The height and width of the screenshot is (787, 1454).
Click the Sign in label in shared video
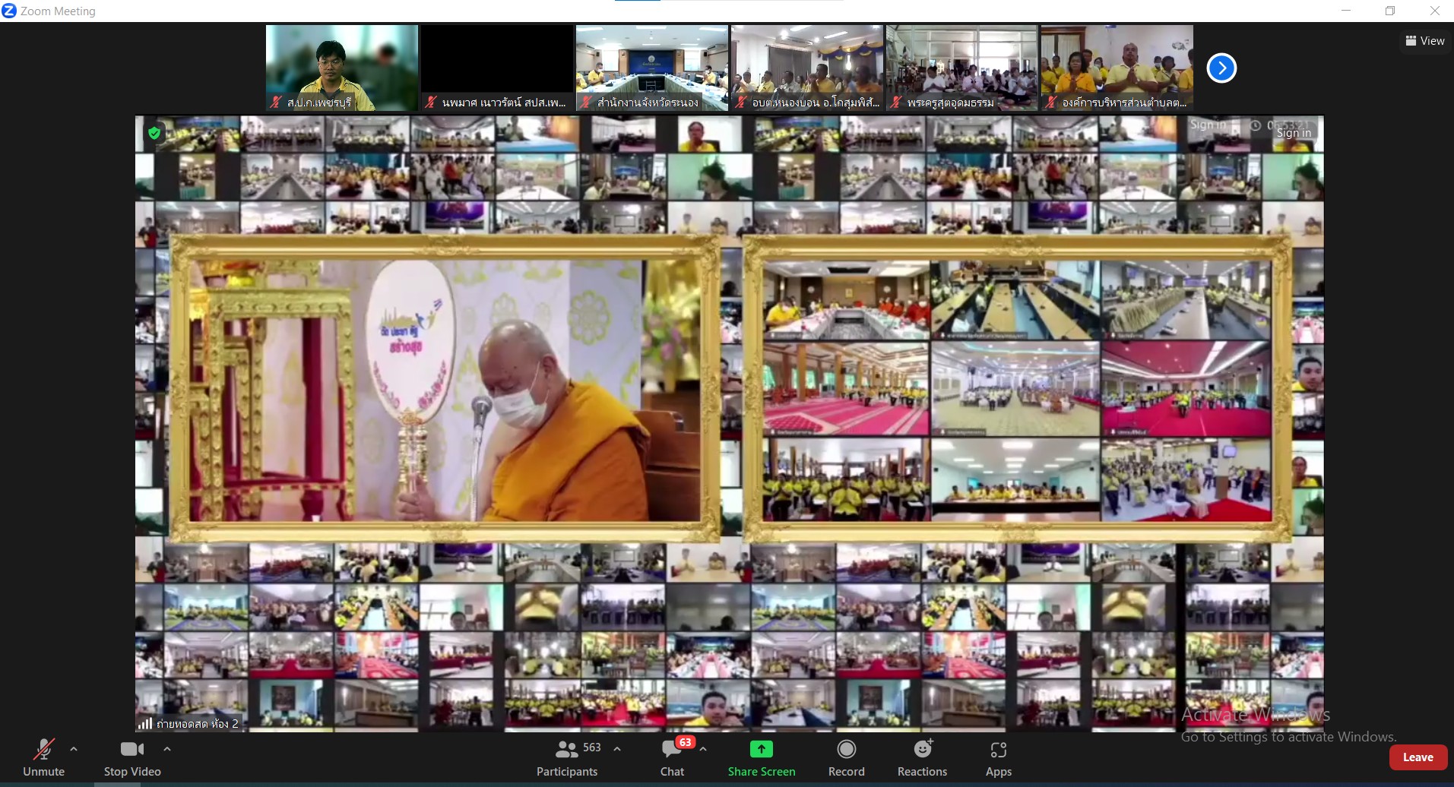pyautogui.click(x=1294, y=133)
